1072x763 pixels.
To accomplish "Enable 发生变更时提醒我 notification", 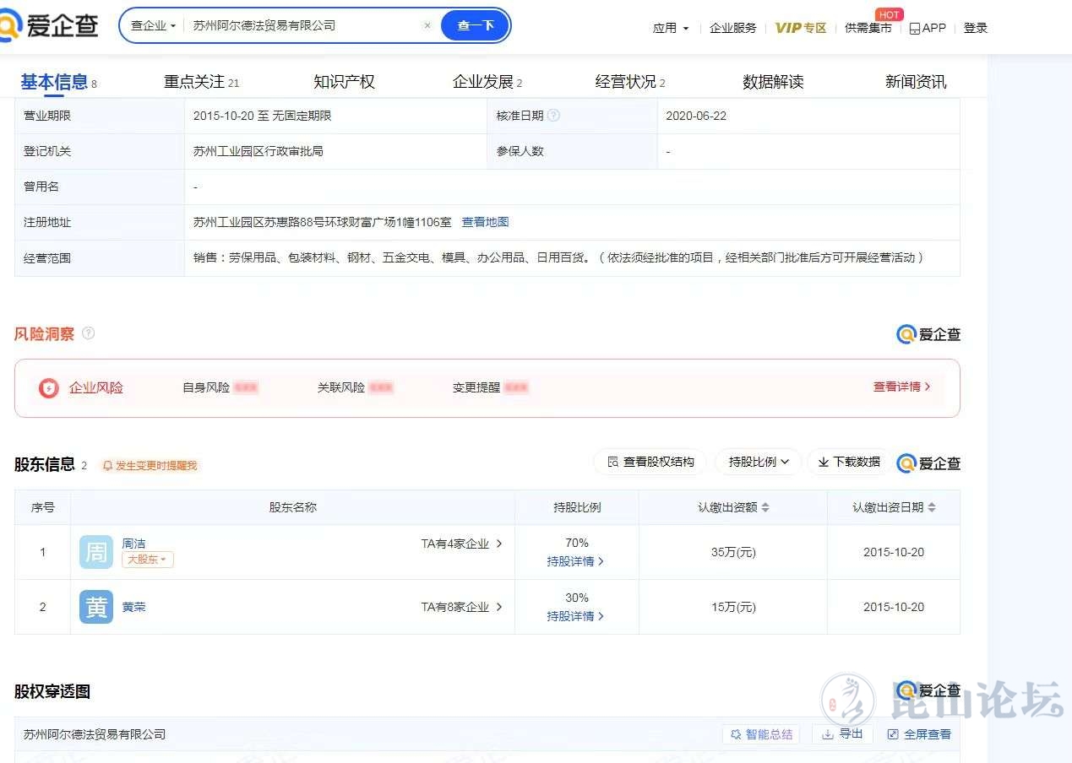I will click(150, 465).
